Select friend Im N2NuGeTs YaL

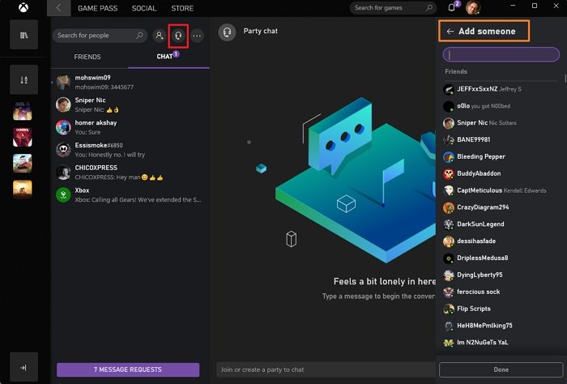tap(501, 343)
